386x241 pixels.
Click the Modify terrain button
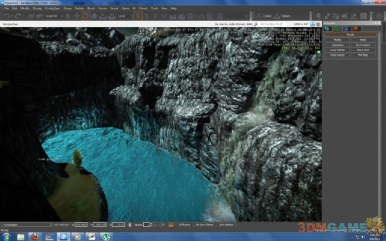pyautogui.click(x=337, y=40)
